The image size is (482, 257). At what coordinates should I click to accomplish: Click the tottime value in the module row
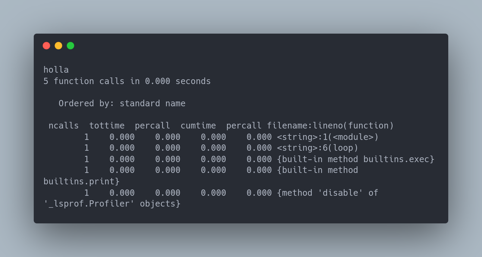click(122, 137)
